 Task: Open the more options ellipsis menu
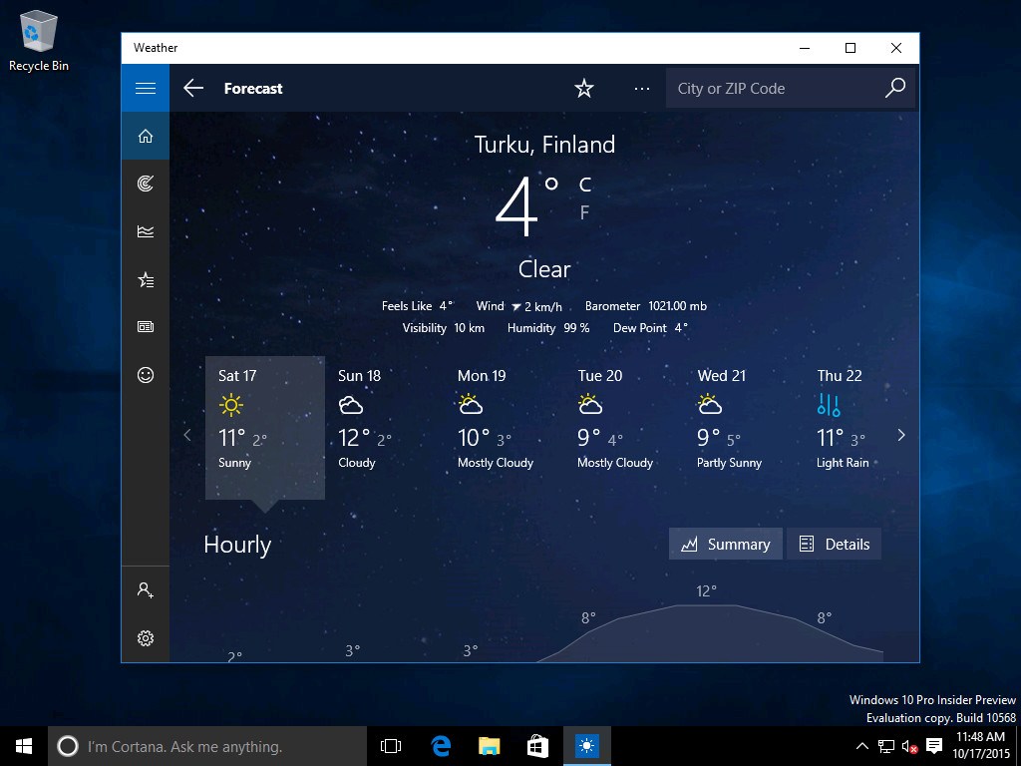[x=642, y=89]
